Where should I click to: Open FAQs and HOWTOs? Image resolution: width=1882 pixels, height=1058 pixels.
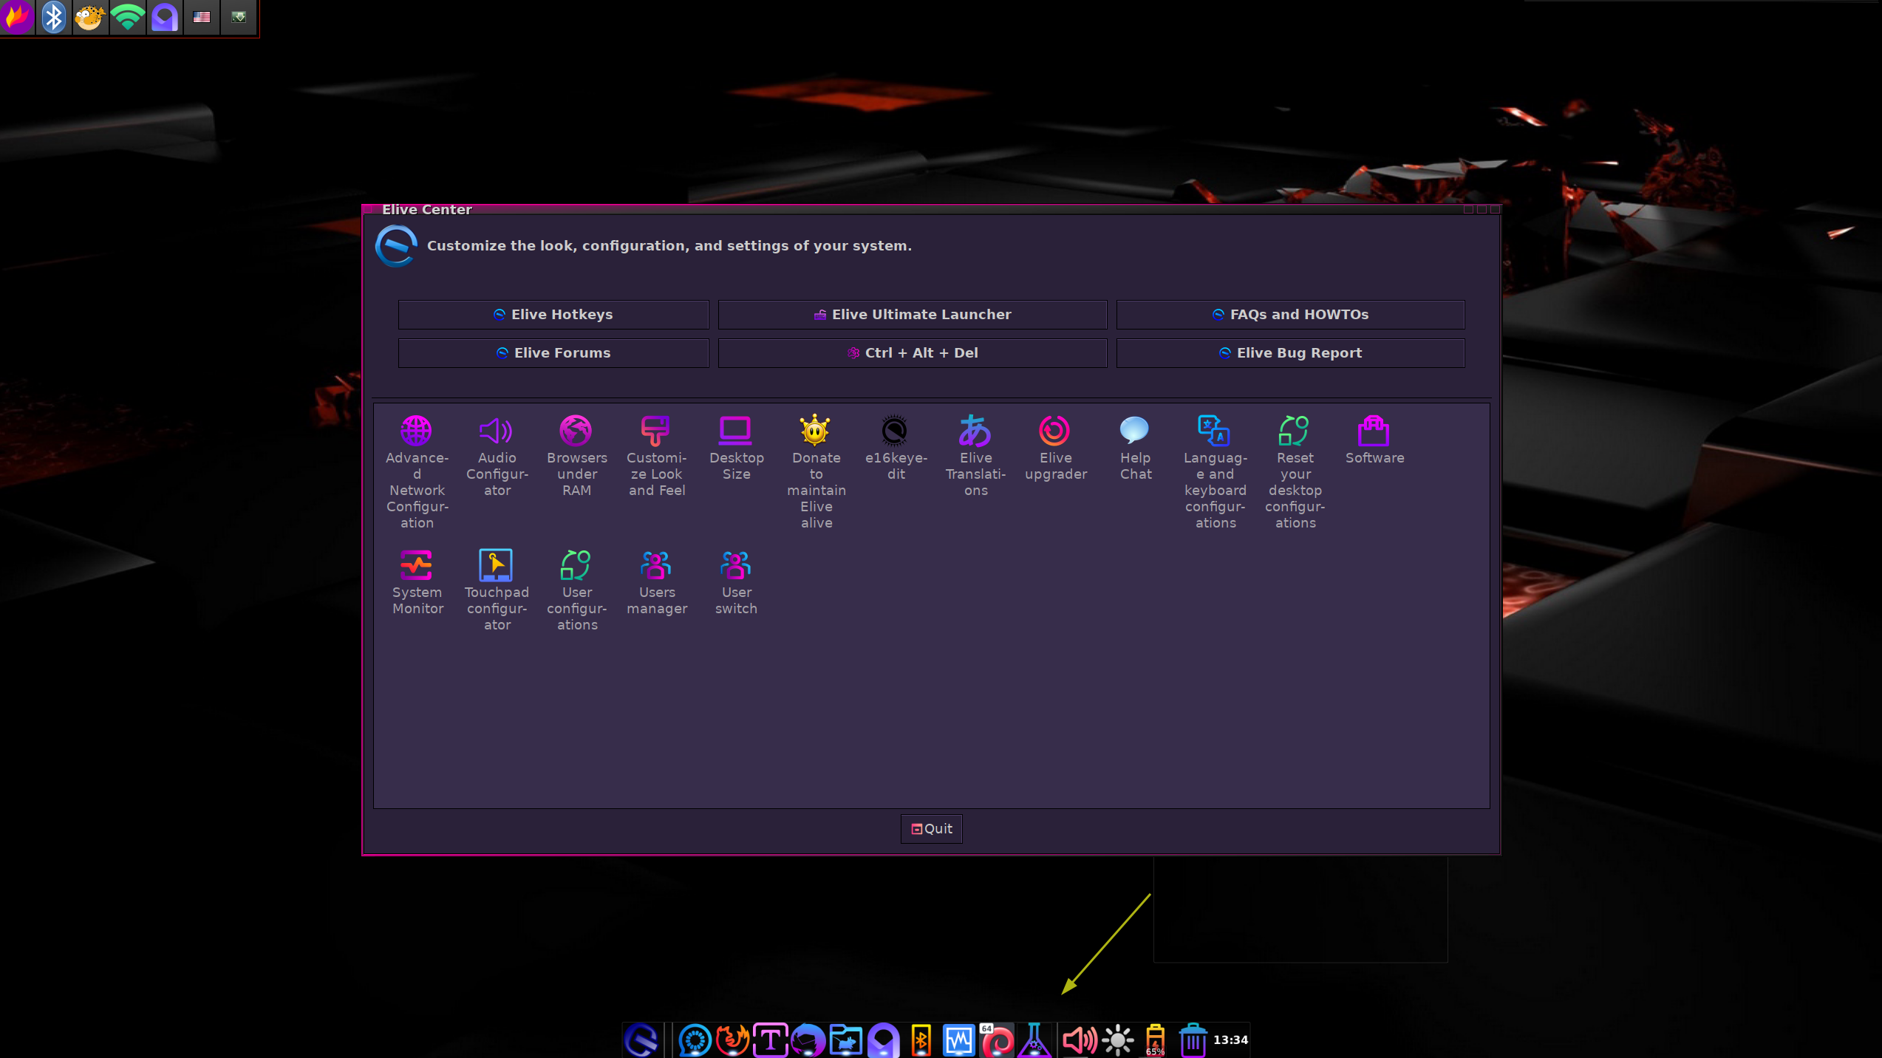1290,314
